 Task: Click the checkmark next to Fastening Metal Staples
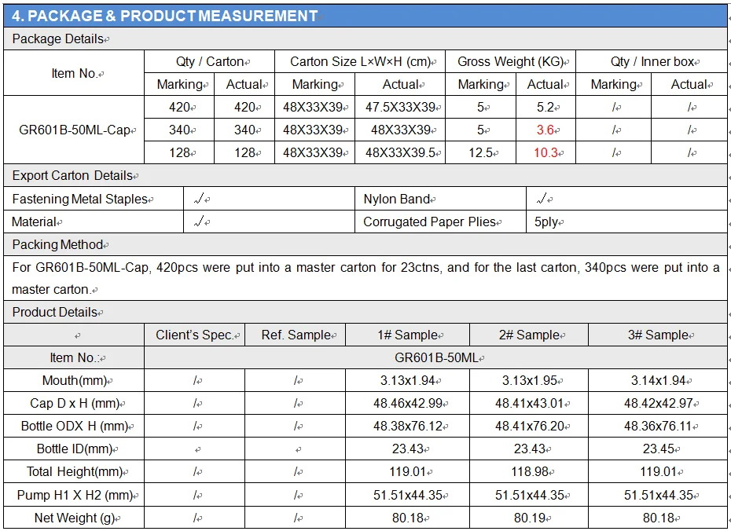pyautogui.click(x=200, y=200)
